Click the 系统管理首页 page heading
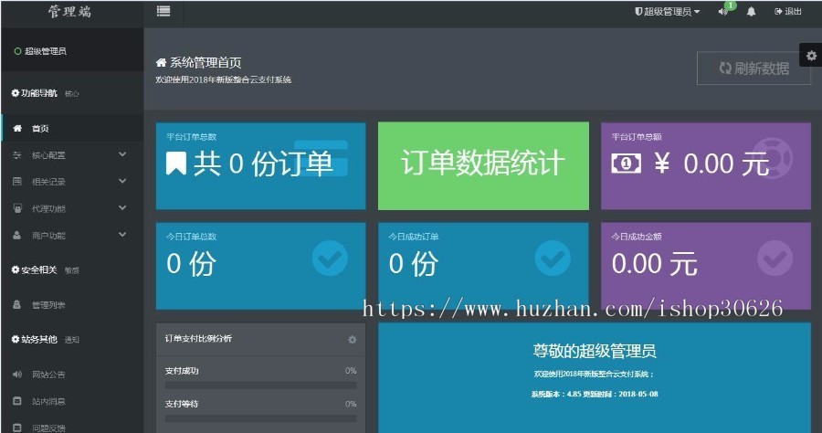Viewport: 822px width, 433px height. [205, 63]
